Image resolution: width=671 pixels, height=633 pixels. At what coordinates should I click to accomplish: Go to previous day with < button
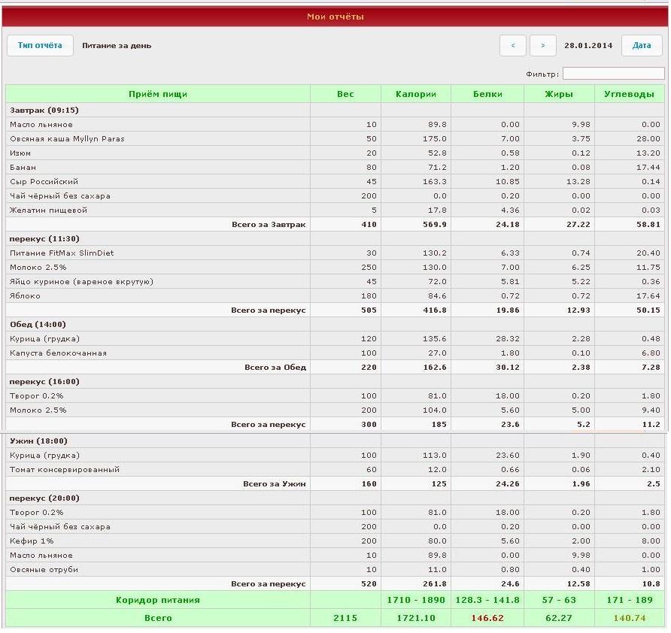(513, 45)
